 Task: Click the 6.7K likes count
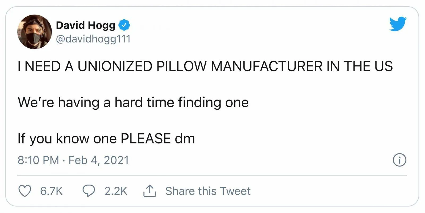(x=51, y=191)
